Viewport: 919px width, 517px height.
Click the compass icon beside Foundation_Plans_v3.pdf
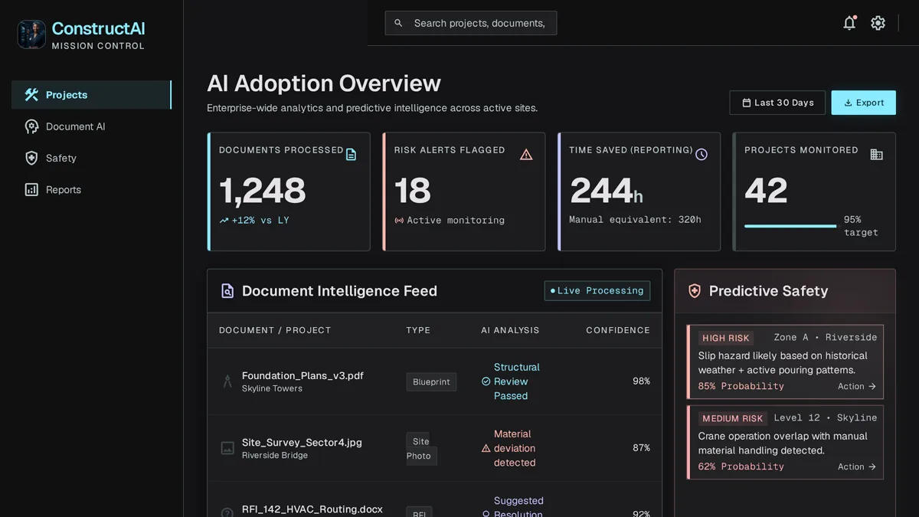click(x=227, y=381)
